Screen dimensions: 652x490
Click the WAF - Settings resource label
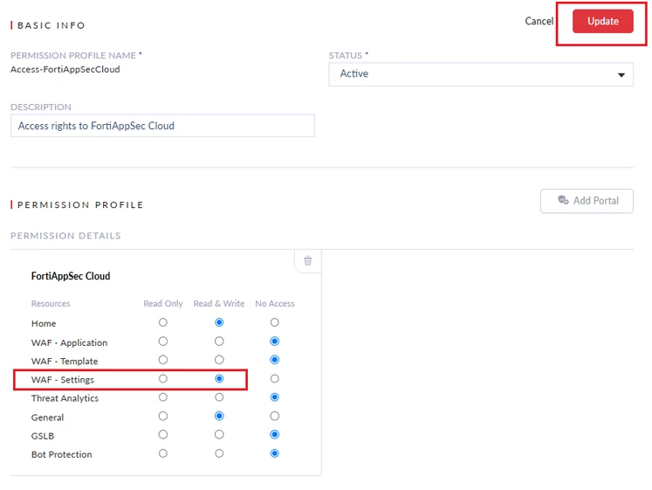[63, 380]
